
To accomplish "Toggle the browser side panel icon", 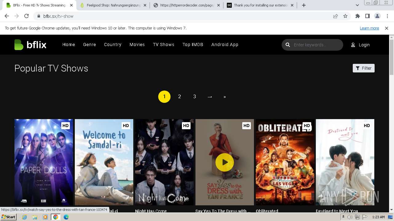I will (368, 16).
